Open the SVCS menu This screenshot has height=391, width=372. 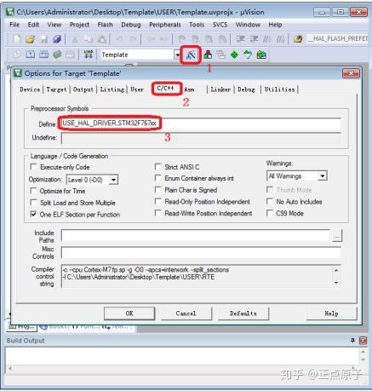tap(220, 25)
